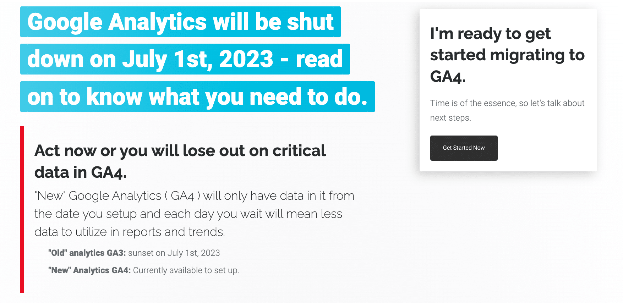Click the headline line 'down on July 1st, 2023 - read'
This screenshot has width=623, height=303.
coord(185,59)
